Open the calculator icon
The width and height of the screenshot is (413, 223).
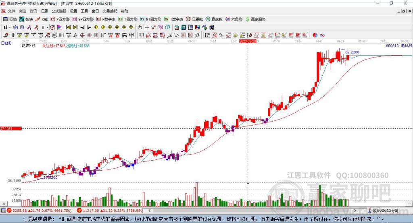184,27
